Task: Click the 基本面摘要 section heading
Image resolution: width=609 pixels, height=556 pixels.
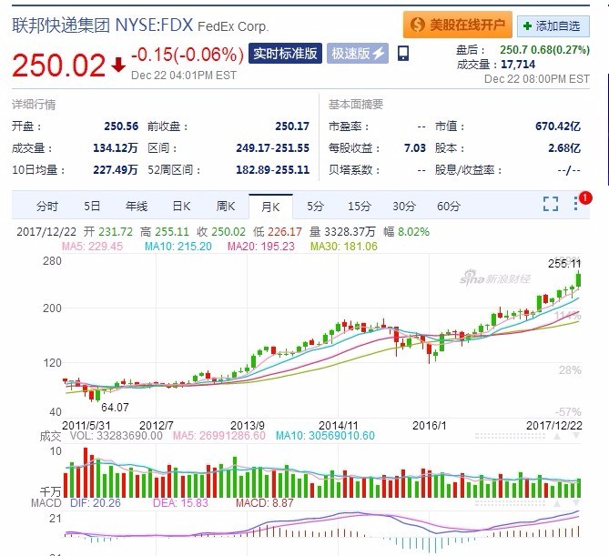Action: (x=356, y=105)
